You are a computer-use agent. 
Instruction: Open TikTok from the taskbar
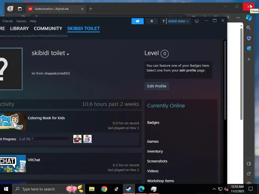click(x=116, y=189)
